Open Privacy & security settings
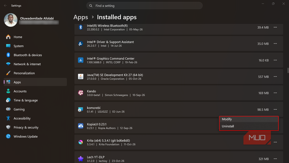Viewport: 289px width, 163px height. [35, 127]
